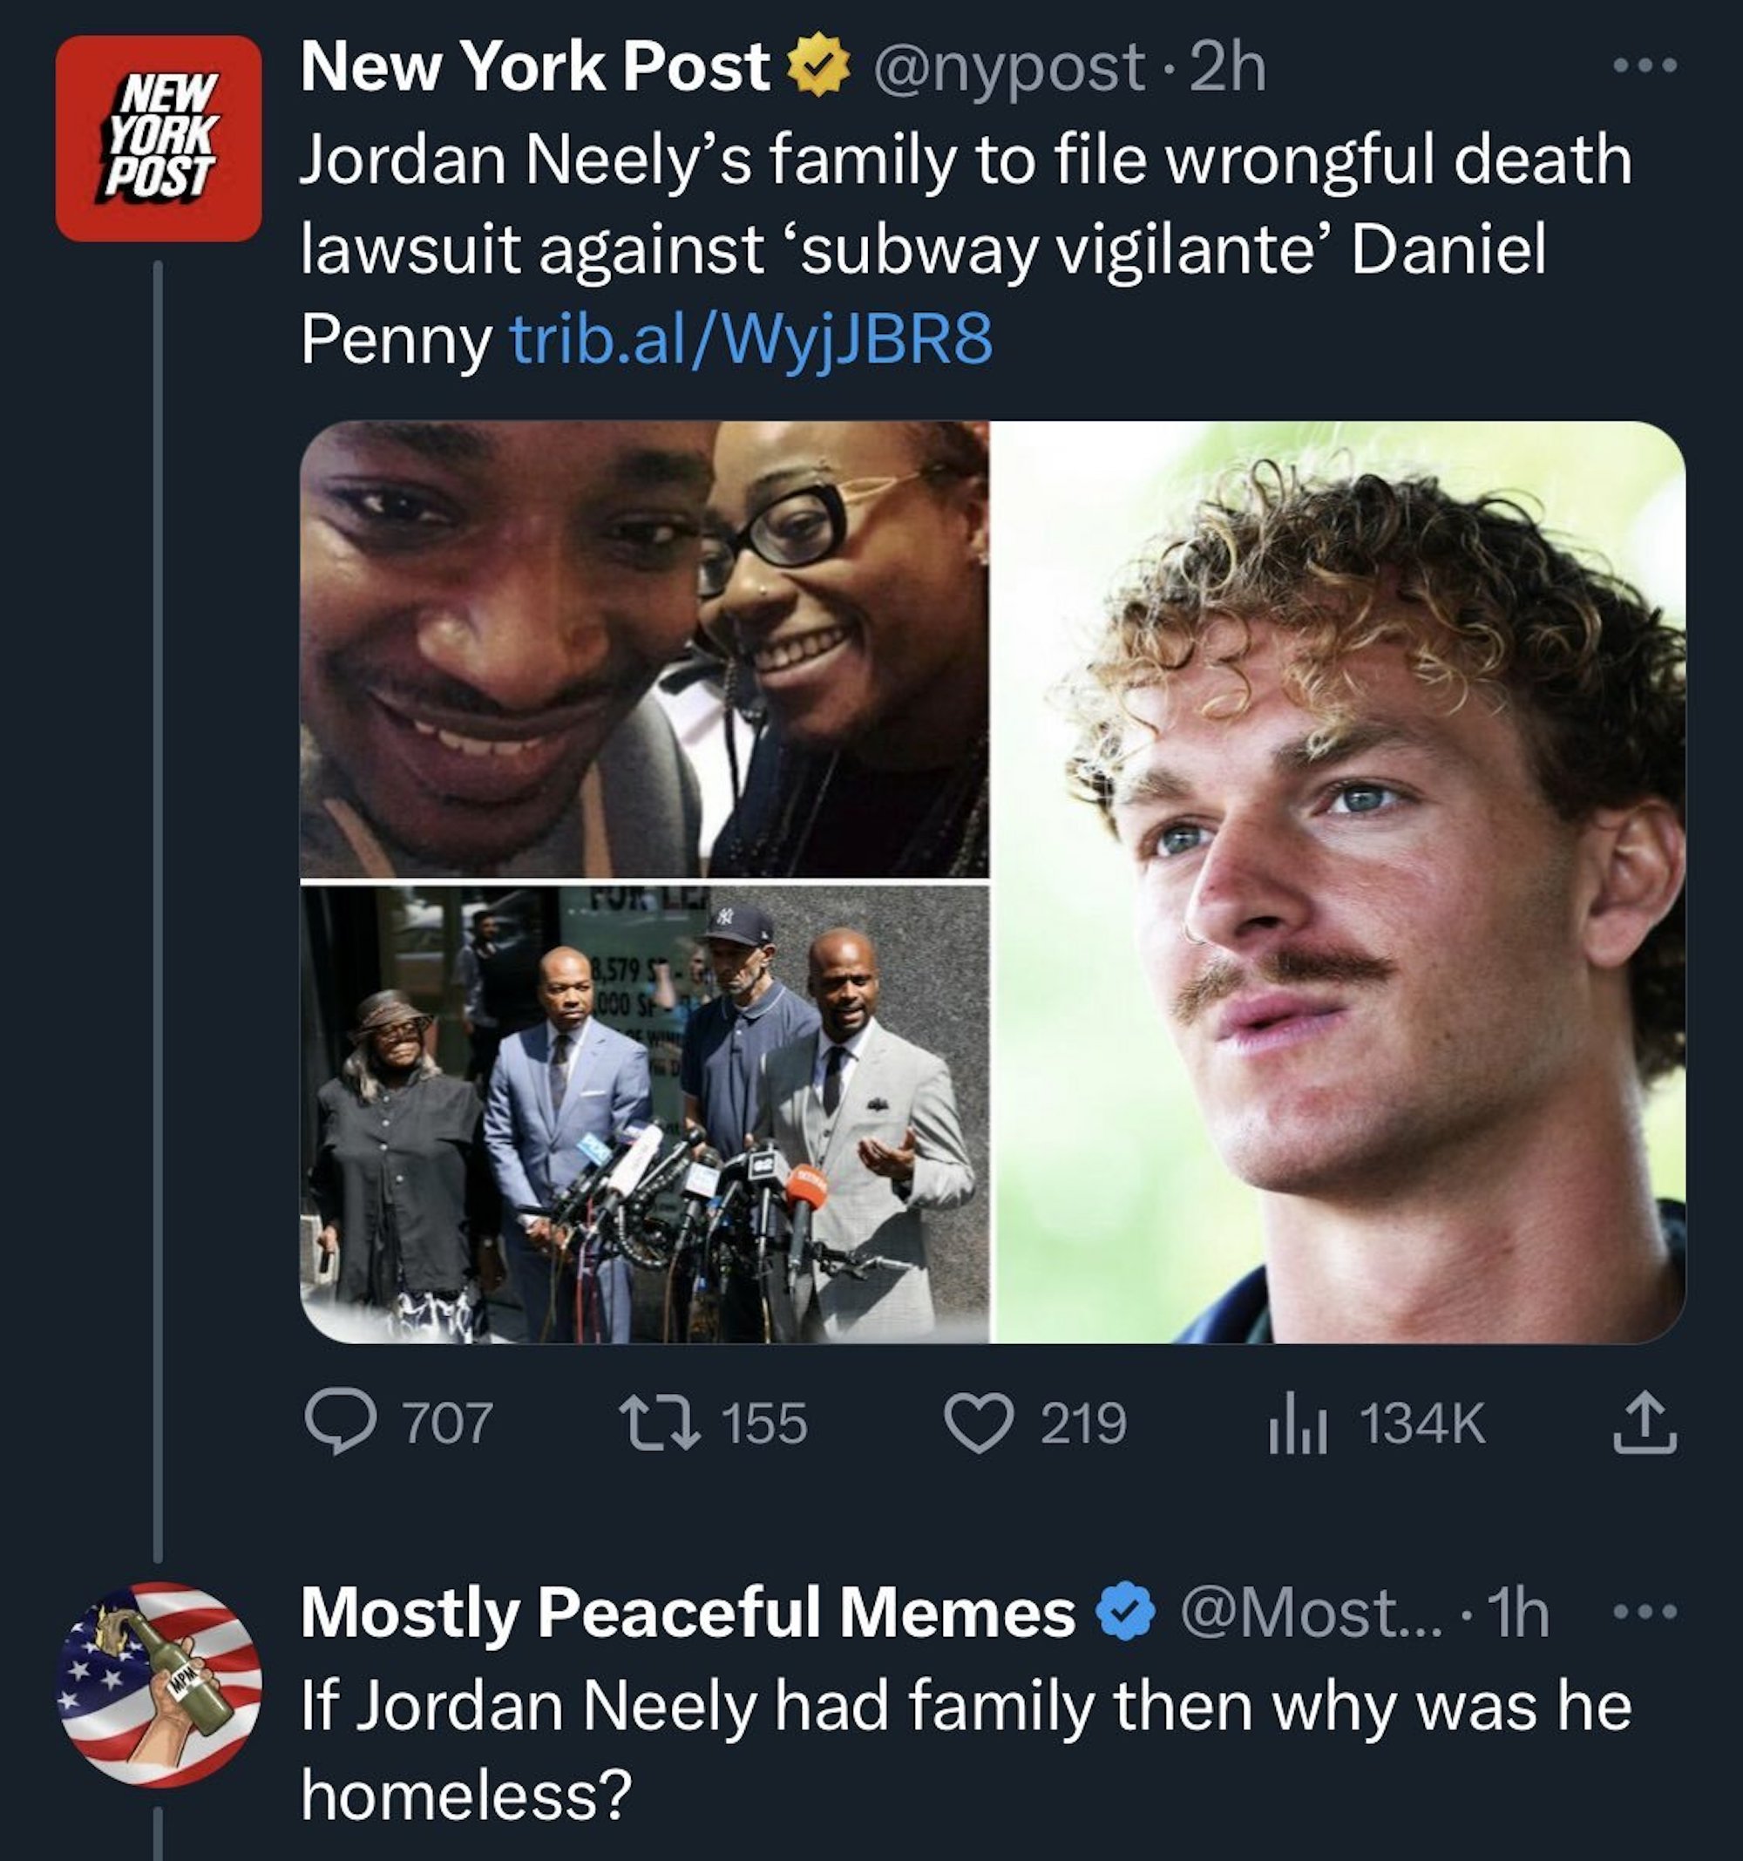
Task: Click the reply icon on the nypost tweet
Action: tap(341, 1423)
